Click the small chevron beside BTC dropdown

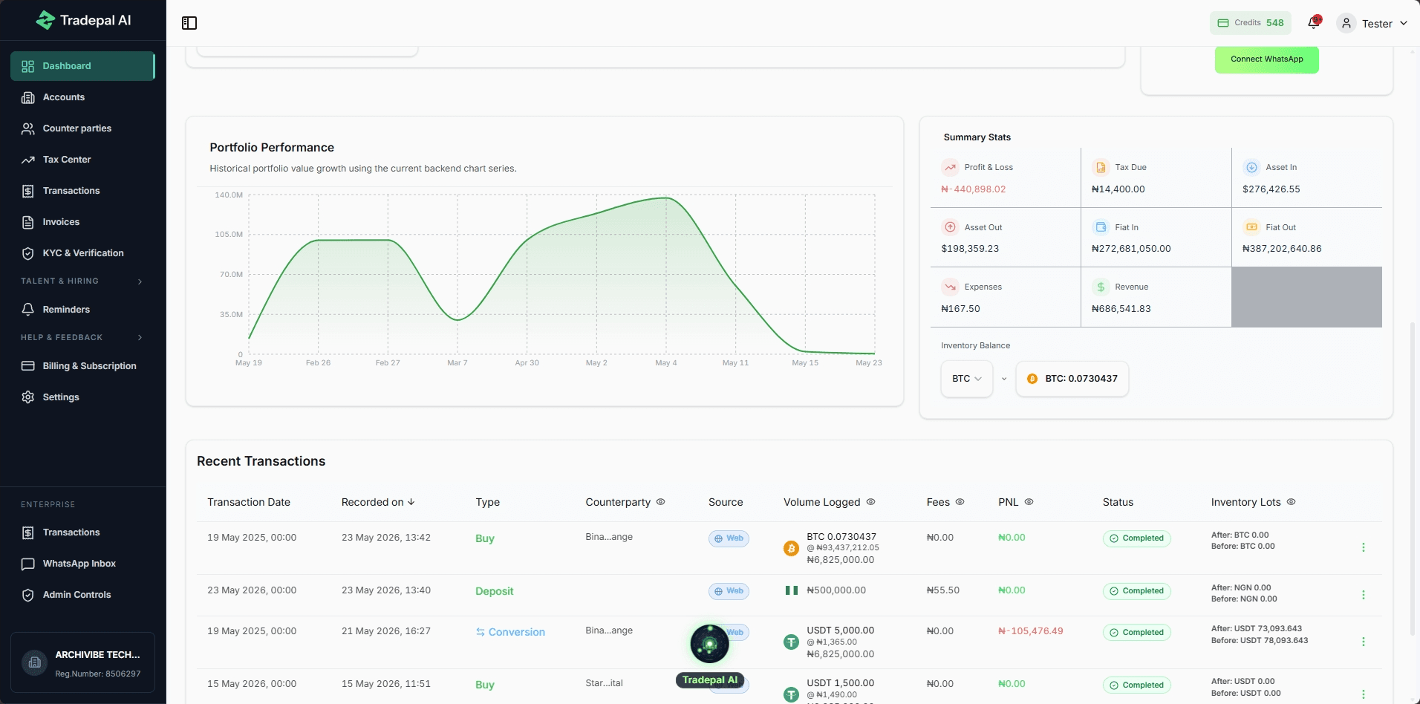(1004, 379)
